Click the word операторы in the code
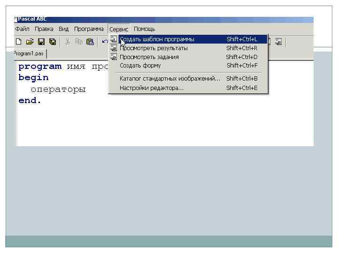 (58, 89)
